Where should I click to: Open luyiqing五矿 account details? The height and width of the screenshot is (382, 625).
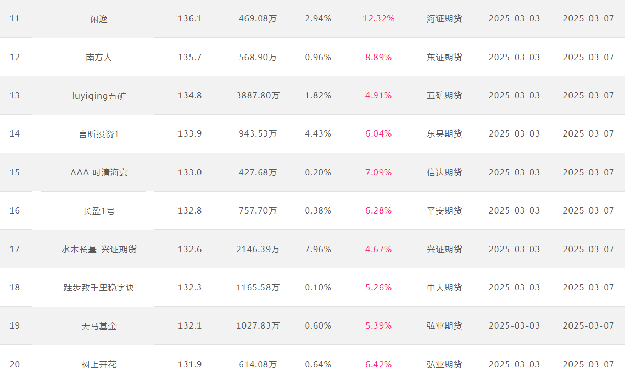99,96
